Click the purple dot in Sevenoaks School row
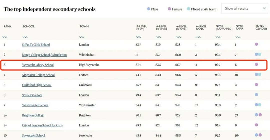 click(260, 135)
